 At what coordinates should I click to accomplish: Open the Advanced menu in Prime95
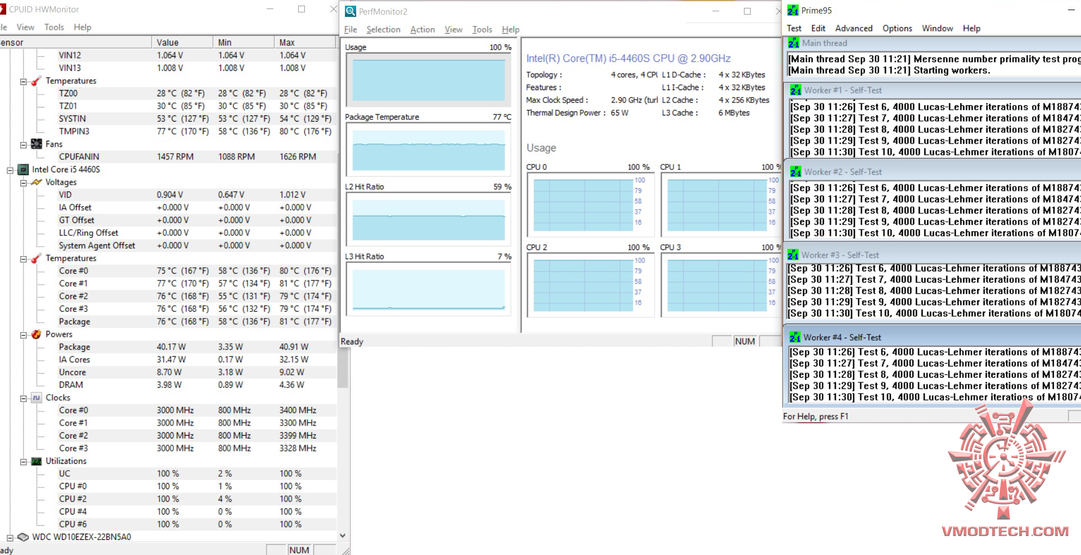point(853,28)
